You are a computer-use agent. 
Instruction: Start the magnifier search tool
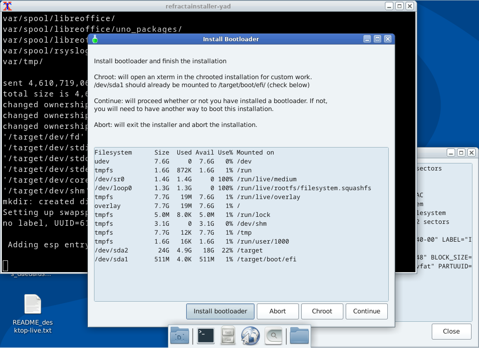coord(273,335)
